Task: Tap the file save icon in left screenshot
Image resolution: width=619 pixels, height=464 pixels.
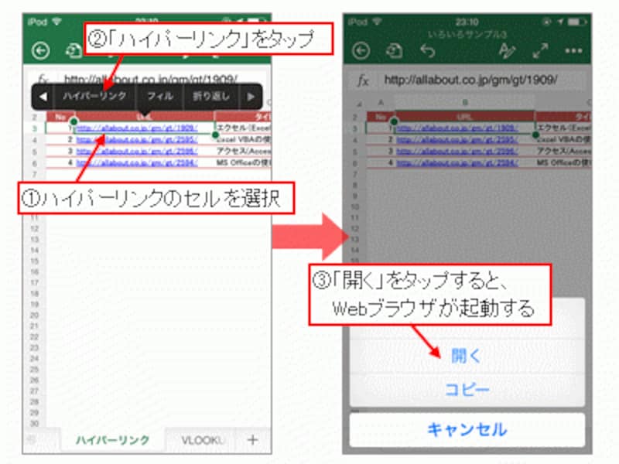Action: click(74, 51)
